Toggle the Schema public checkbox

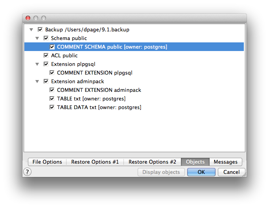click(46, 38)
